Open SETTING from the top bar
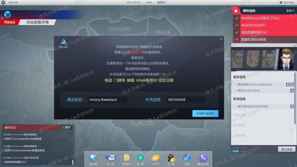Screen dimensions: 297x167 pos(287,2)
